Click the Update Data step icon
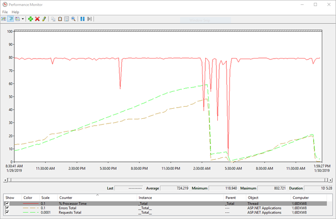336x219 pixels. click(x=89, y=19)
